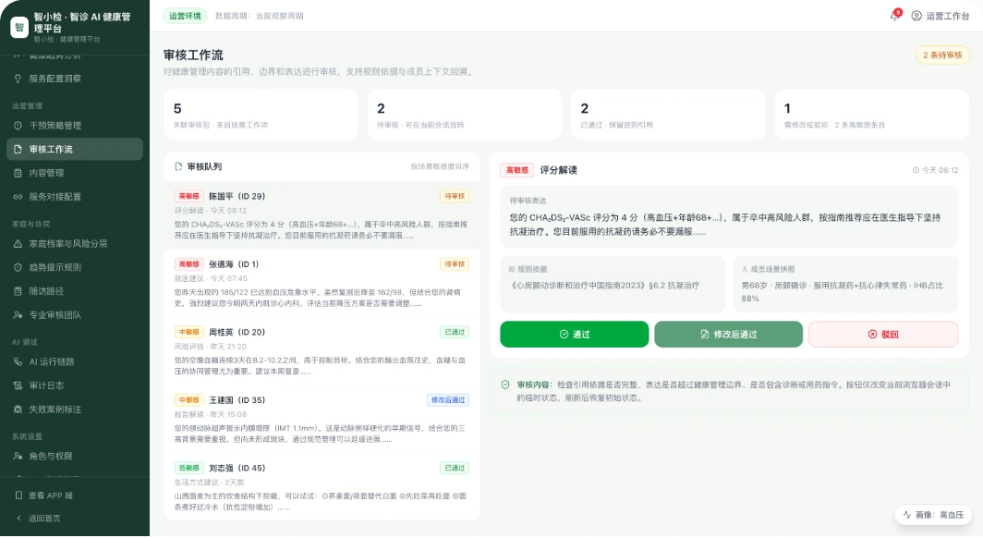Open 失败案例标注 menu item

75,410
